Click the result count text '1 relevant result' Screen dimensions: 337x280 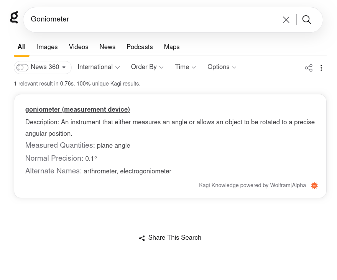36,84
